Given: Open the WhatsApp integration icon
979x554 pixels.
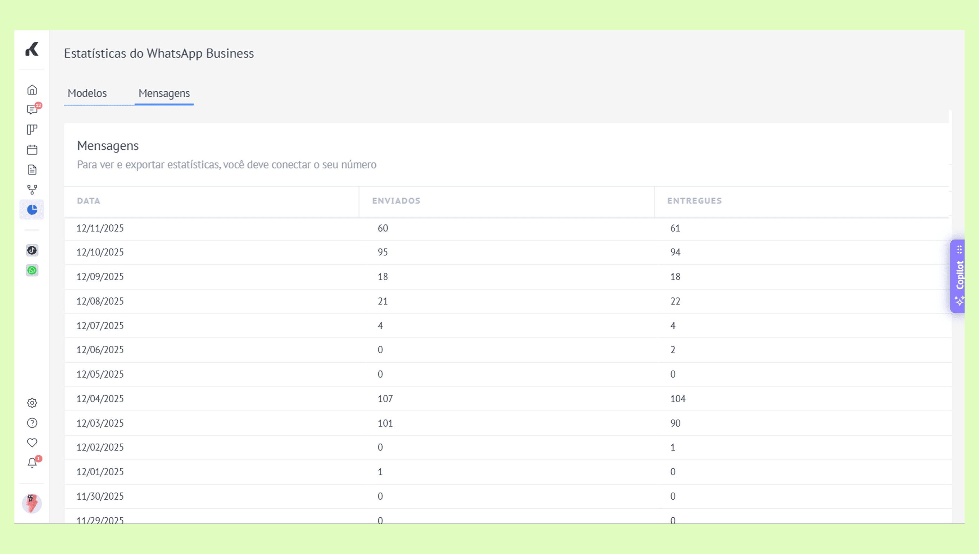Looking at the screenshot, I should click(x=32, y=271).
